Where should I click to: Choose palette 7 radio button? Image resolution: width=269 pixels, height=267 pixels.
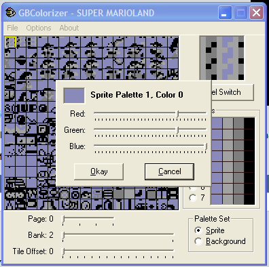pyautogui.click(x=193, y=198)
